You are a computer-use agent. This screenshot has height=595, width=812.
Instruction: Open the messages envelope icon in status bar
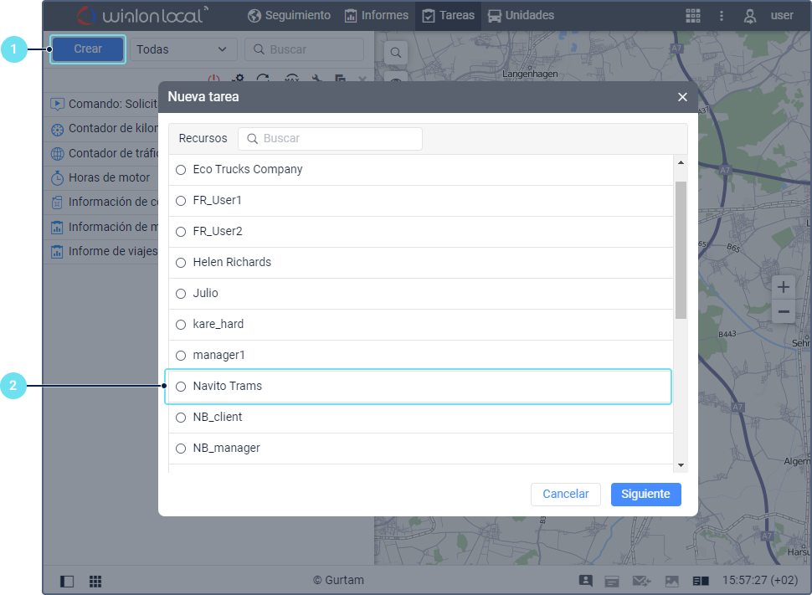click(x=641, y=581)
